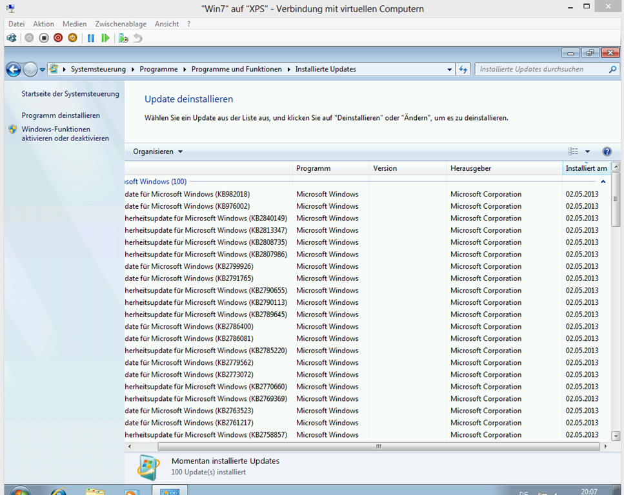Sort by Programm column header

click(331, 168)
